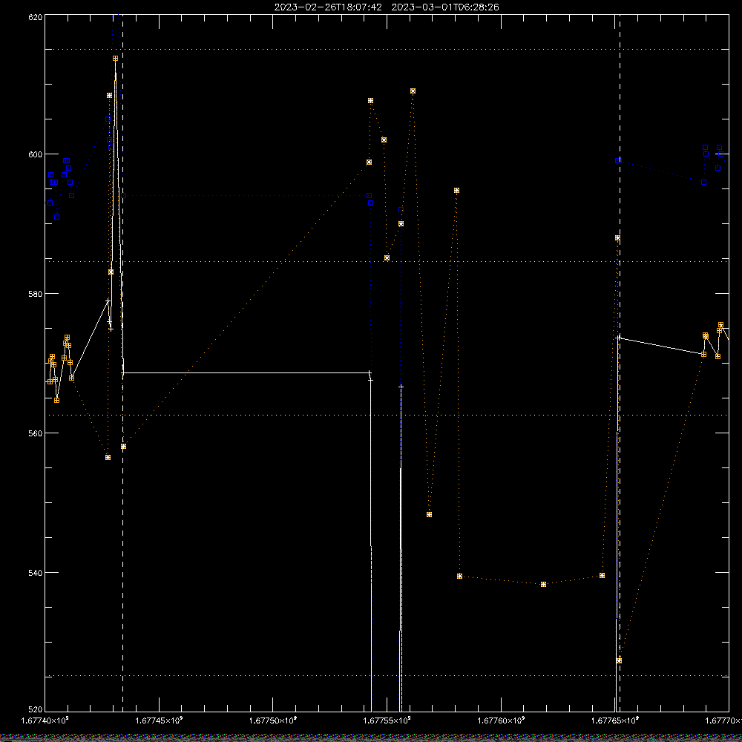Select the lowest orange data point near 527
The height and width of the screenshot is (742, 742).
(619, 660)
